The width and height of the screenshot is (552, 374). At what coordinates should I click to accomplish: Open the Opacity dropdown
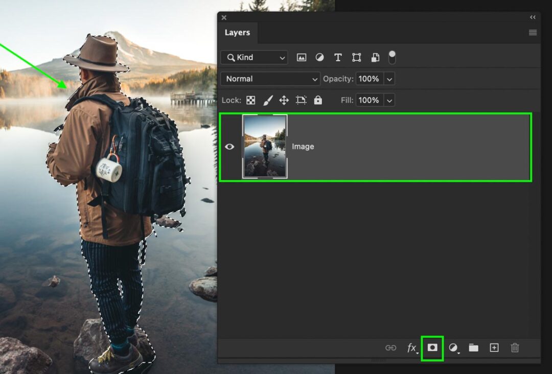click(x=389, y=79)
